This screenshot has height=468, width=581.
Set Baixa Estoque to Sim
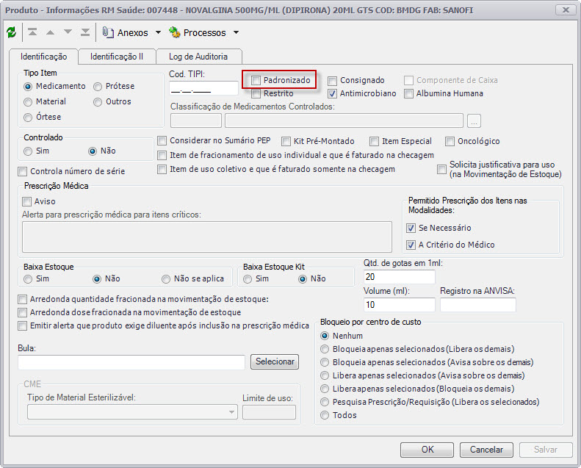[x=28, y=279]
